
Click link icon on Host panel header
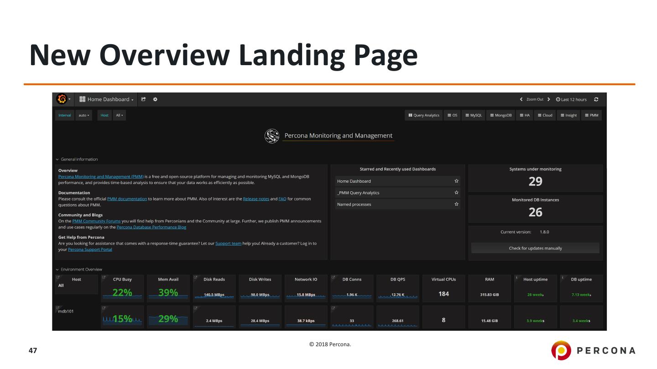57,277
